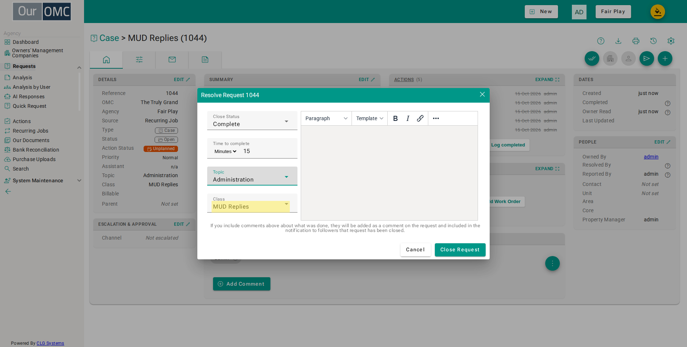Open the history clock icon
Screen dimensions: 687x347
[x=653, y=41]
